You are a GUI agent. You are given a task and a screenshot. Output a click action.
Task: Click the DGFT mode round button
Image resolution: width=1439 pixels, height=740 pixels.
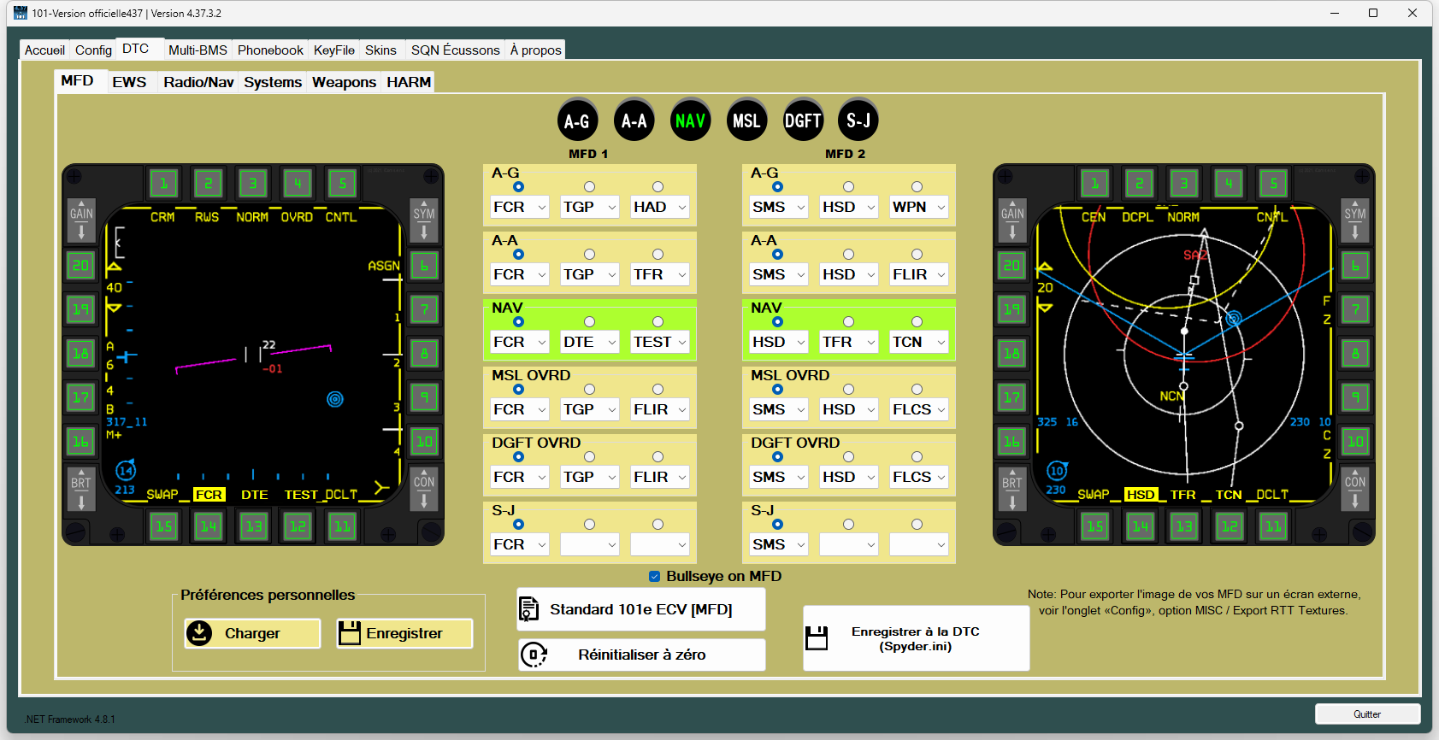[803, 121]
